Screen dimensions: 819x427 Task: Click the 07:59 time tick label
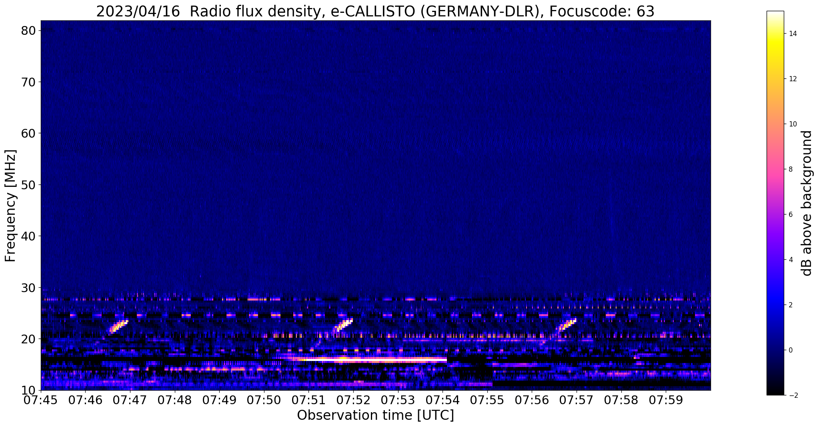click(x=666, y=400)
